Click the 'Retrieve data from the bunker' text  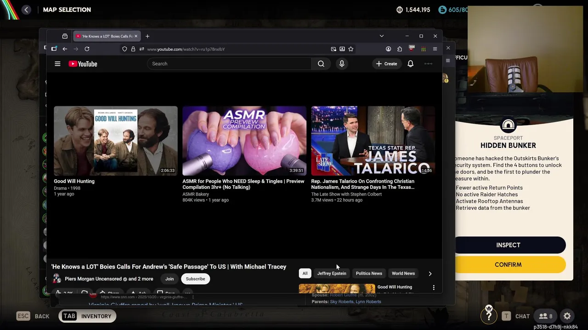[x=493, y=208]
